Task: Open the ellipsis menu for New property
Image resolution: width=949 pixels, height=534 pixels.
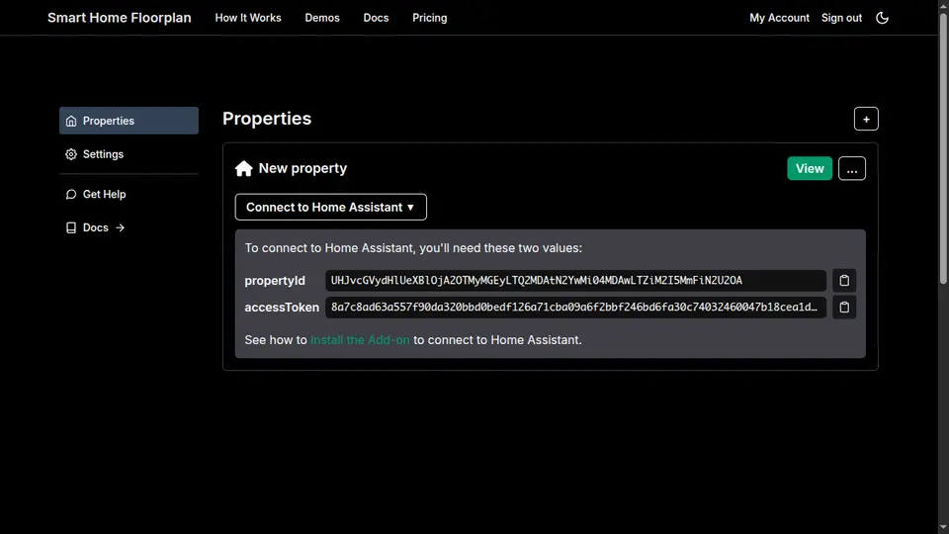Action: pyautogui.click(x=851, y=169)
